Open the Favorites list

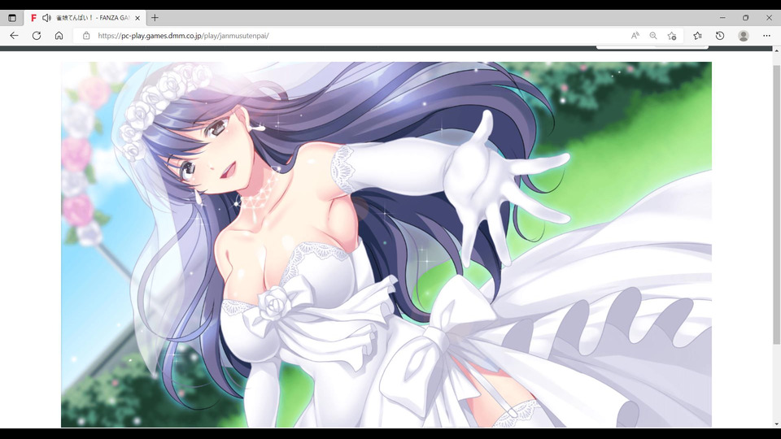[697, 36]
